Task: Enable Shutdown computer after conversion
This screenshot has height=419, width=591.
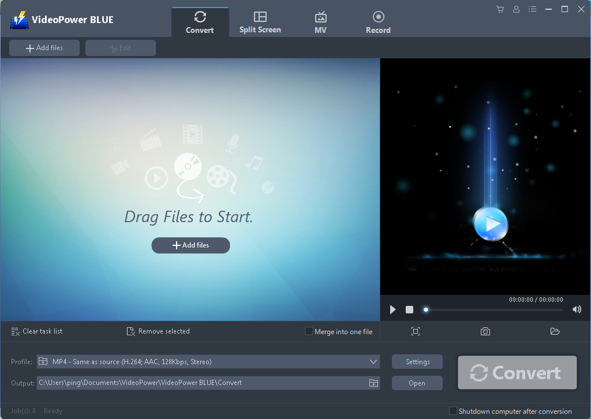Action: [454, 411]
